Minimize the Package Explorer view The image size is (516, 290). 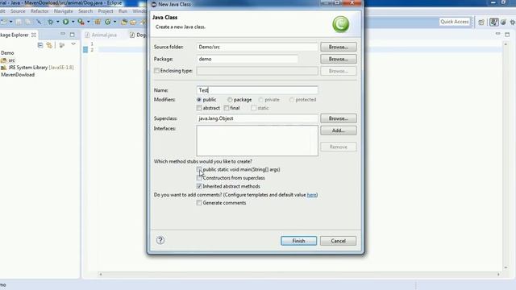[63, 34]
